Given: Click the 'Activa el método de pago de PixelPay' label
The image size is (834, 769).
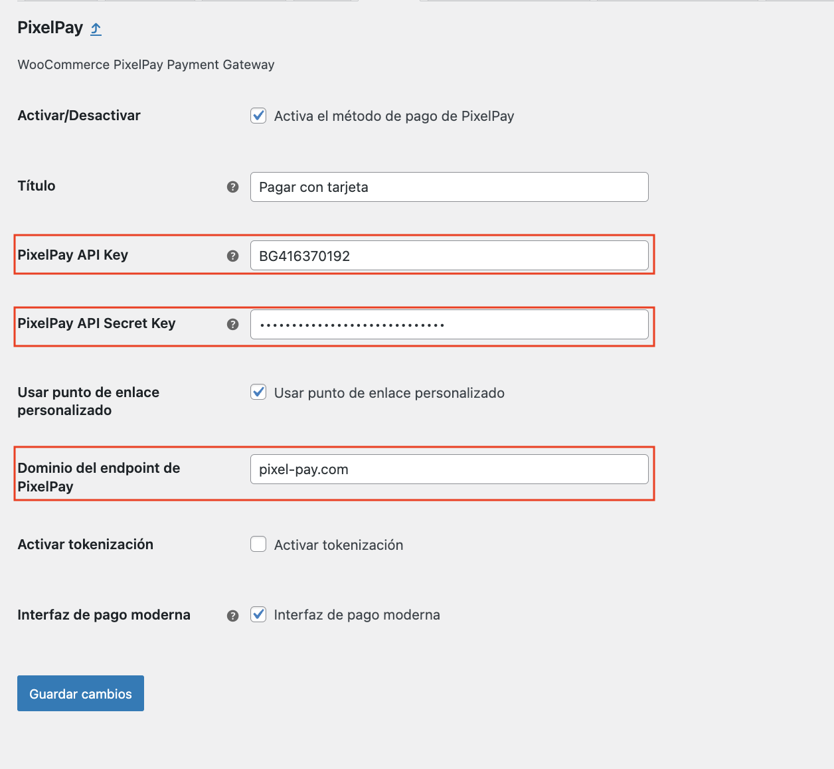Looking at the screenshot, I should [x=394, y=116].
